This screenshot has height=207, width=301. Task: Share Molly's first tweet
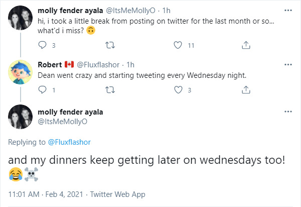point(246,45)
